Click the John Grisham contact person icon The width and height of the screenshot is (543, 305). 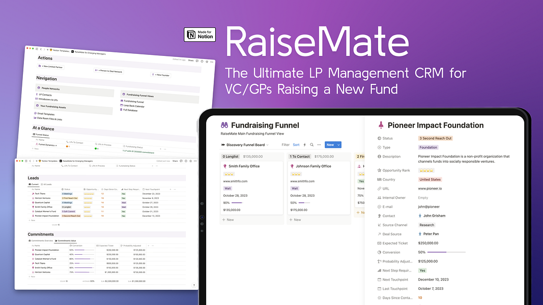coord(420,216)
